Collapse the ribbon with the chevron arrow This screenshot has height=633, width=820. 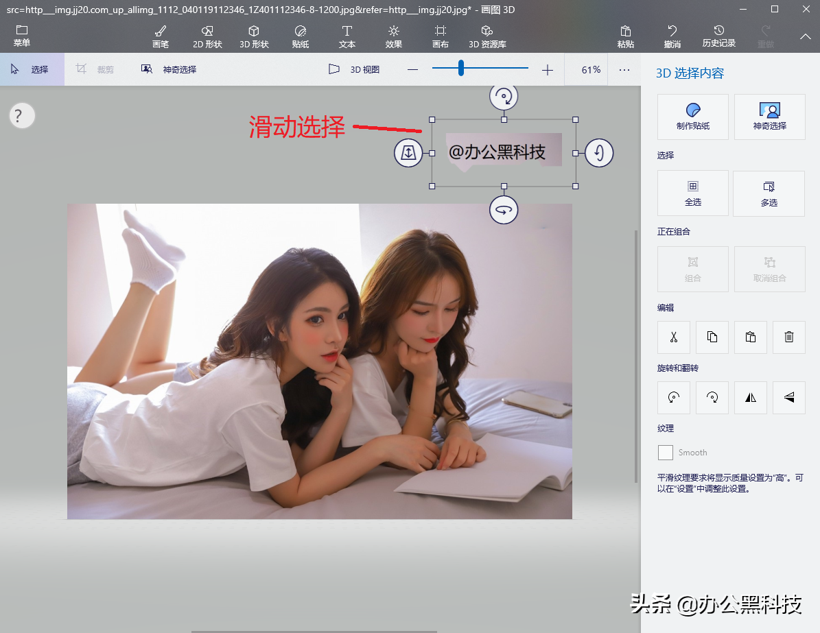tap(805, 36)
